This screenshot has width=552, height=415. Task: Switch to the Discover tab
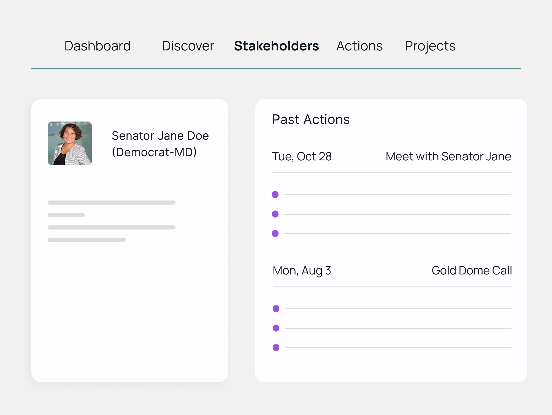[x=188, y=46]
